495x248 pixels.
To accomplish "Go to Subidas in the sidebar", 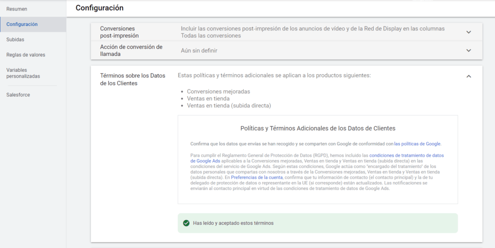I will tap(15, 40).
